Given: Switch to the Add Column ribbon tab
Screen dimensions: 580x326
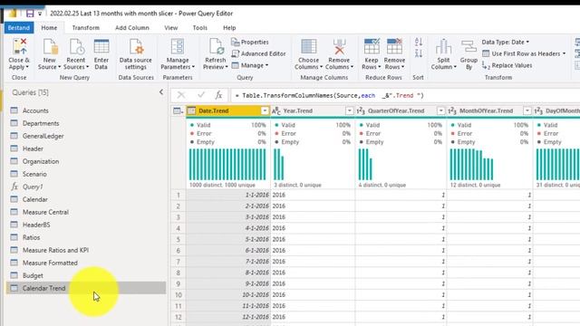Looking at the screenshot, I should coord(132,28).
